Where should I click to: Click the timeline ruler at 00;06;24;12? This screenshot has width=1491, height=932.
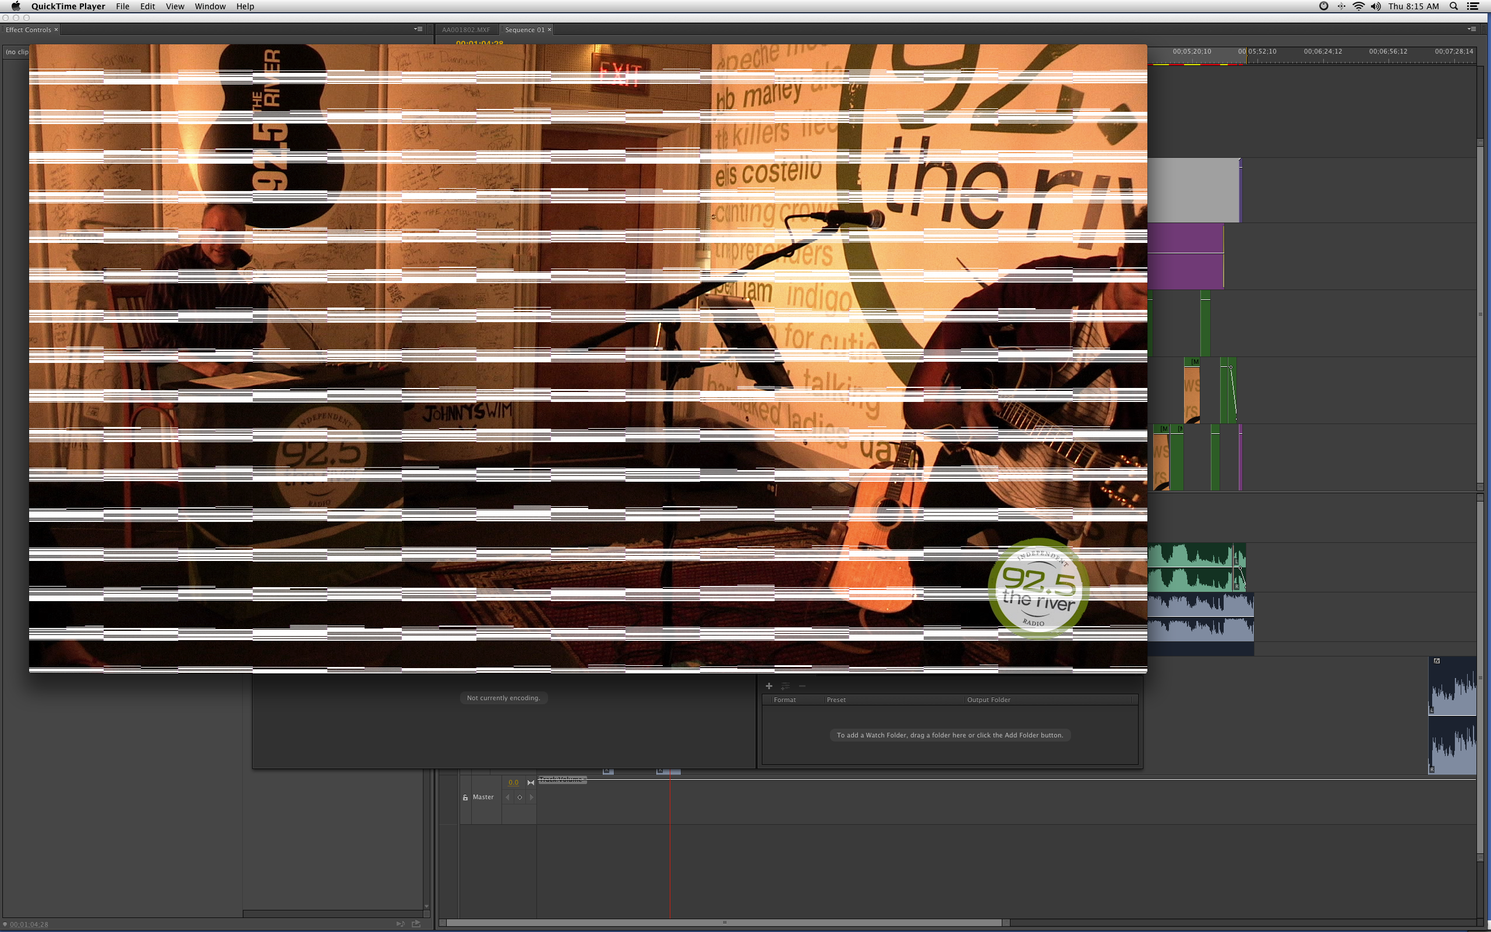(x=1323, y=51)
